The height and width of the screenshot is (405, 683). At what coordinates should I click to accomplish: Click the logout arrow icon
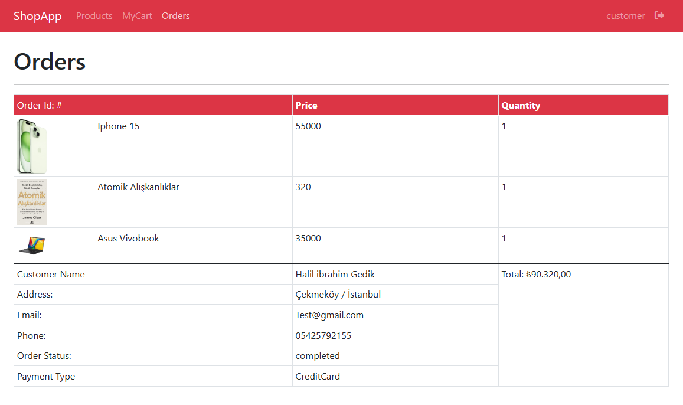659,16
